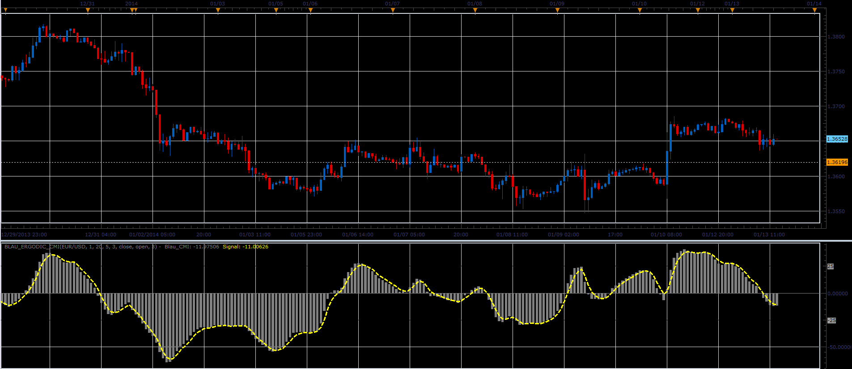Click the 17:00 time axis label

point(615,235)
